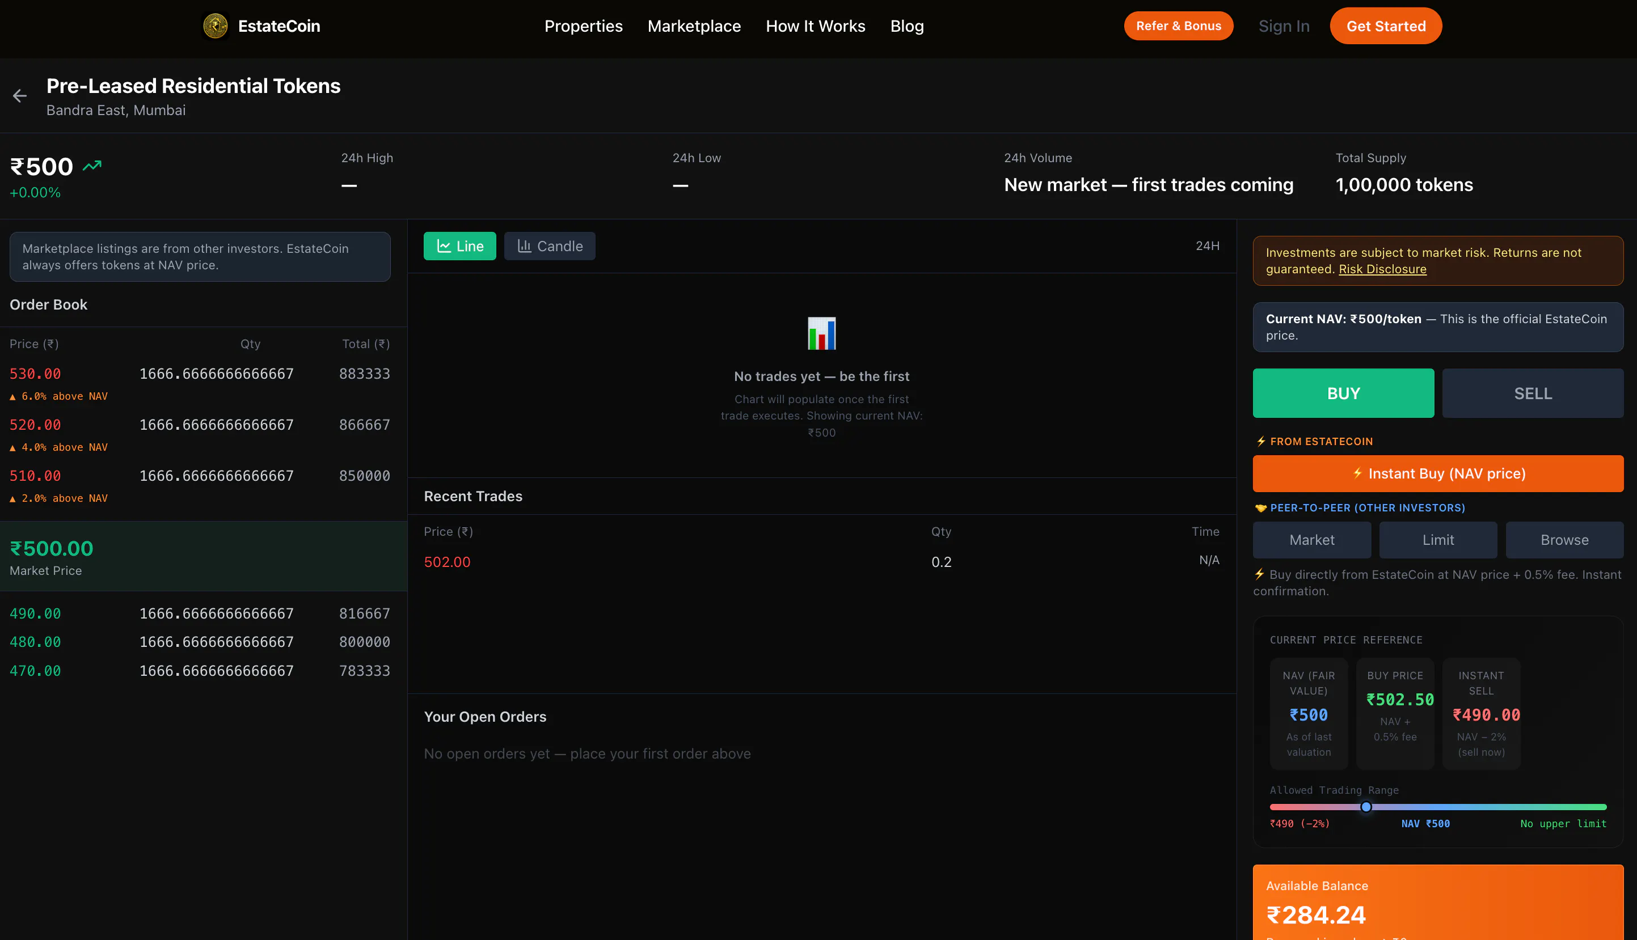Click the +0.00% price change value
Image resolution: width=1637 pixels, height=940 pixels.
pos(35,192)
